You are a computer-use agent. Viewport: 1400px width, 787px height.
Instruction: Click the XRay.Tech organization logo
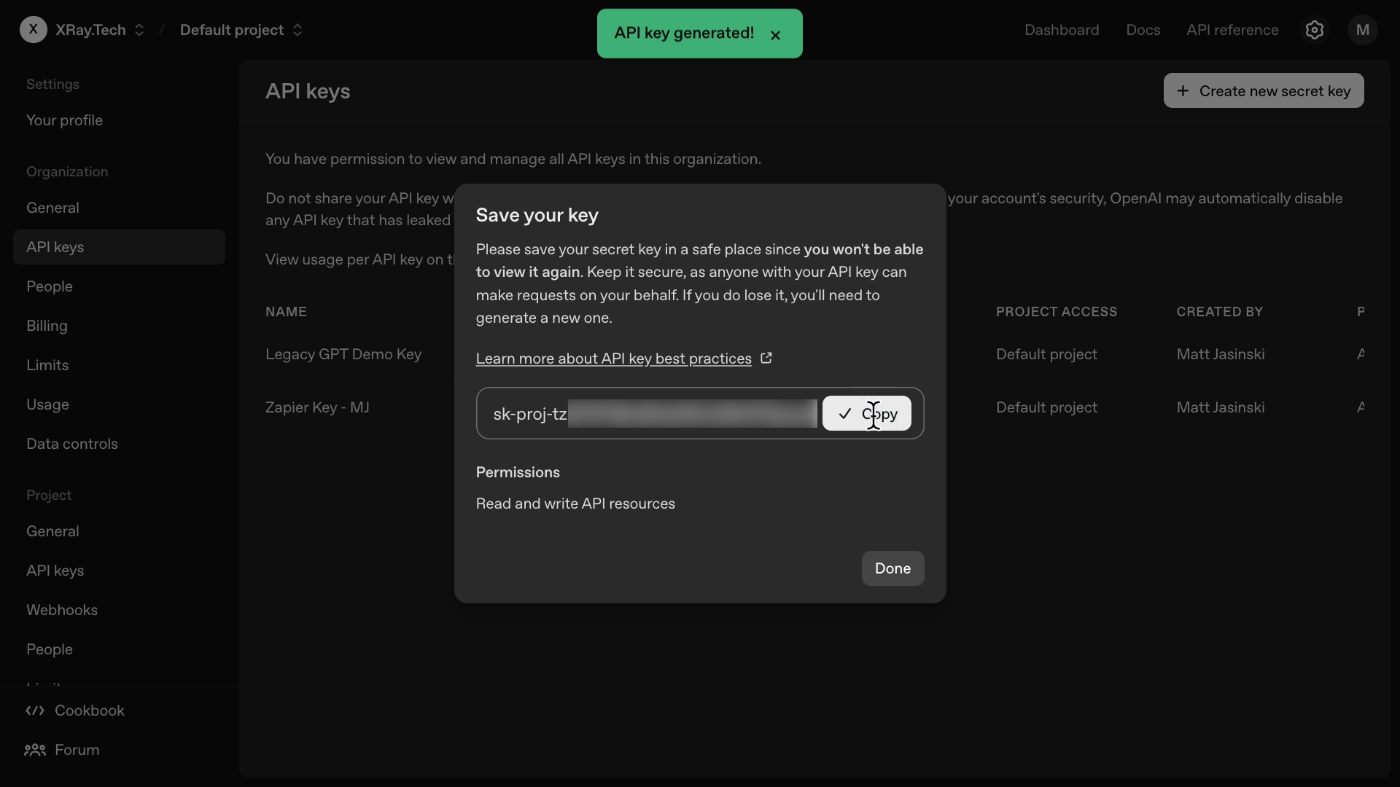pos(33,30)
